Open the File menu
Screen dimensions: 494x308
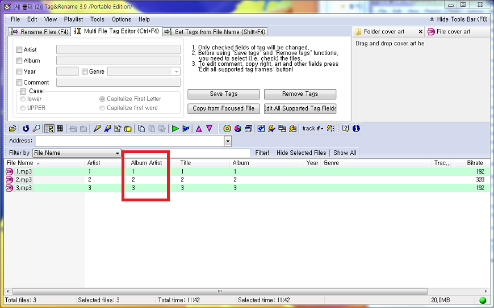click(15, 19)
